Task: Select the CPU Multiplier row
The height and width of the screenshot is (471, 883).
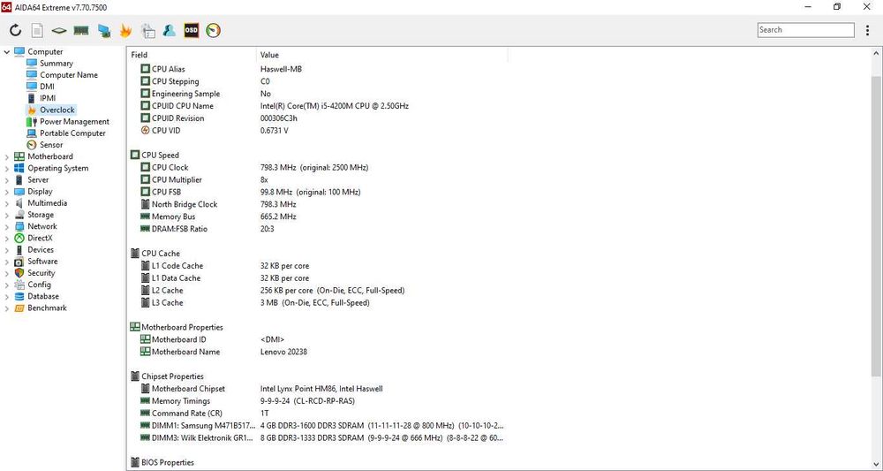Action: [318, 179]
